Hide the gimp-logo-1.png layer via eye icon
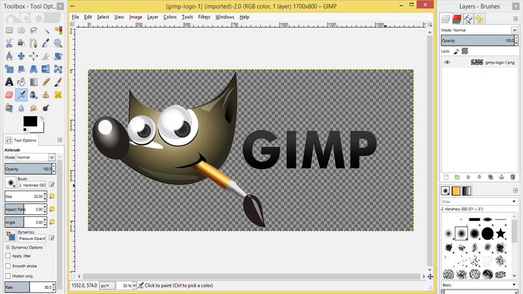The image size is (523, 294). pos(447,62)
